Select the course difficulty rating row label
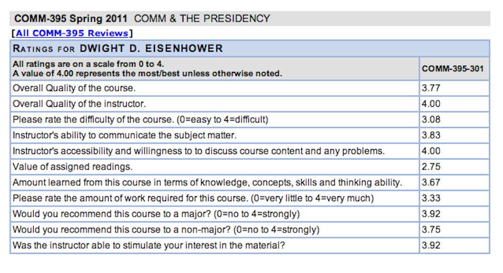 coord(140,119)
